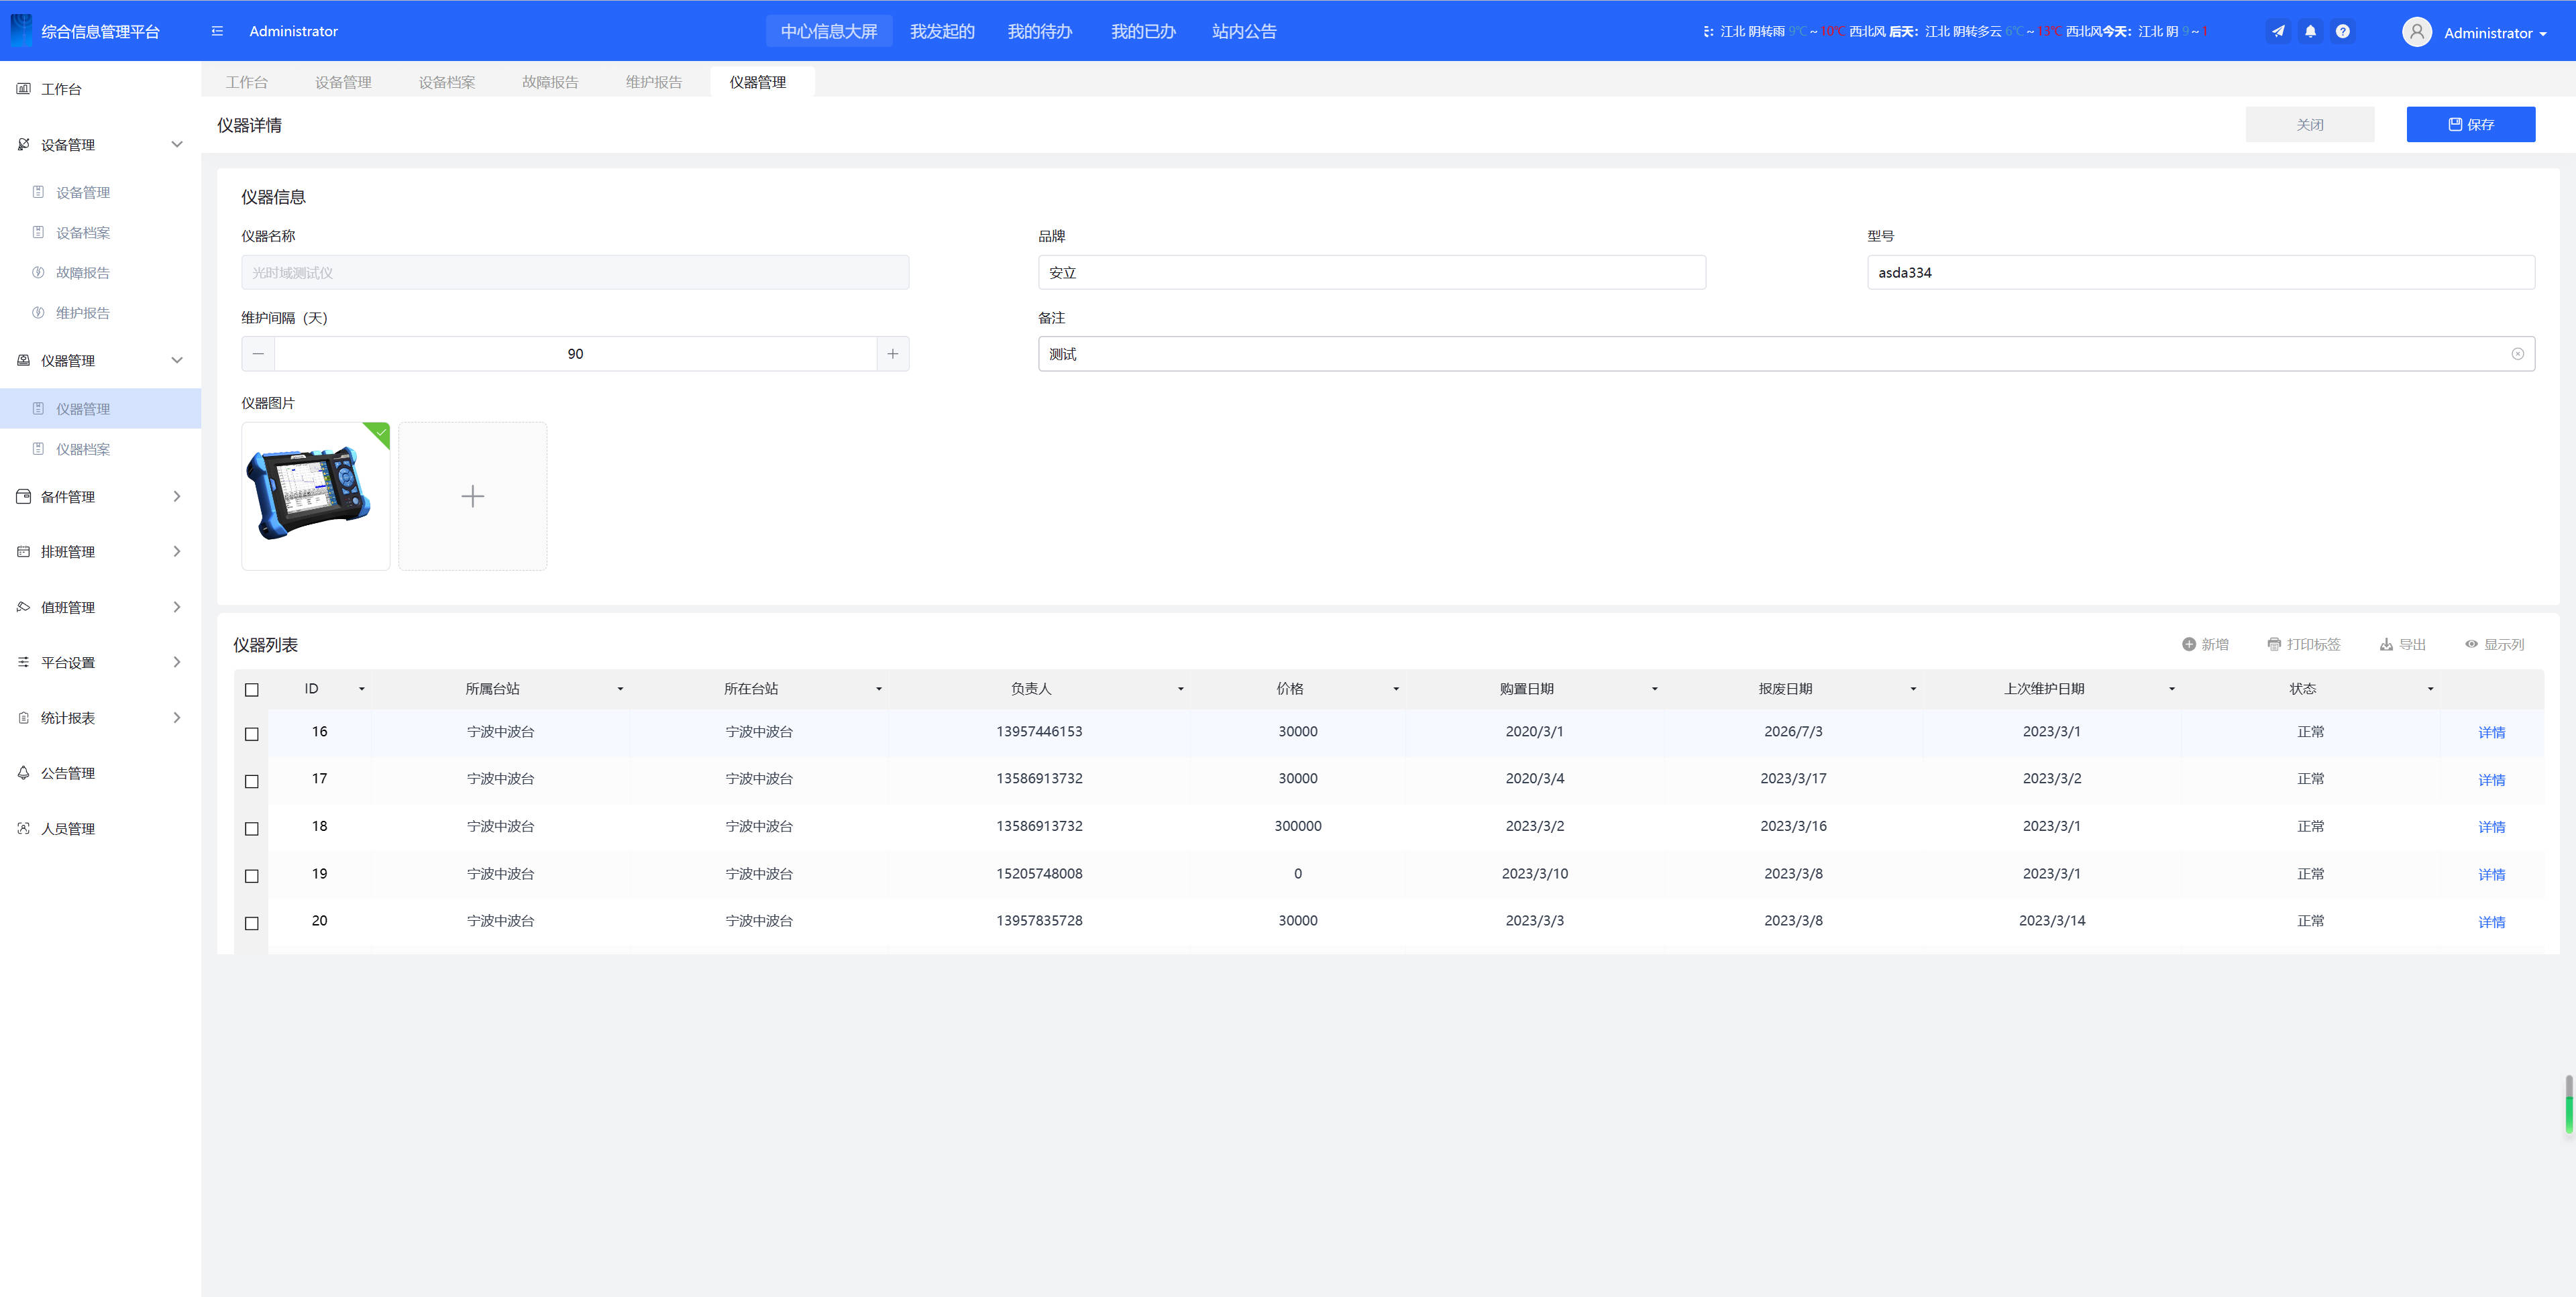Increase 维护间隔 with the plus stepper
This screenshot has width=2576, height=1297.
(892, 354)
